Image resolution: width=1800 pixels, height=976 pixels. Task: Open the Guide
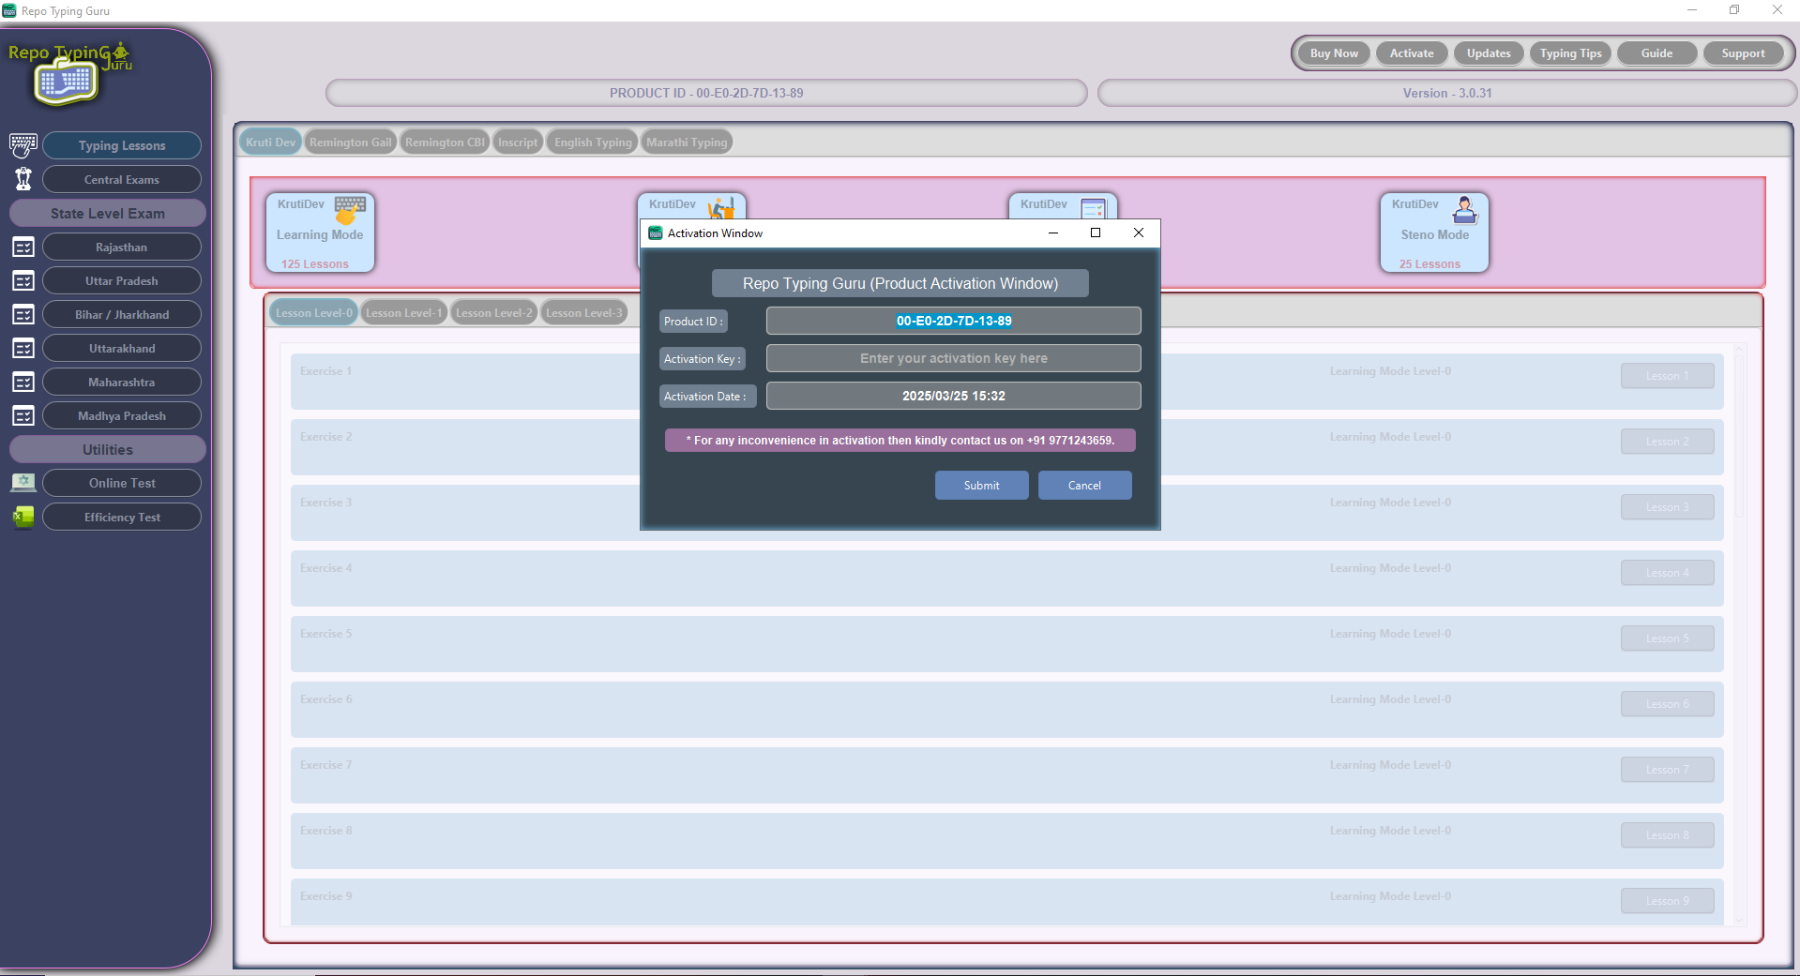click(1656, 53)
